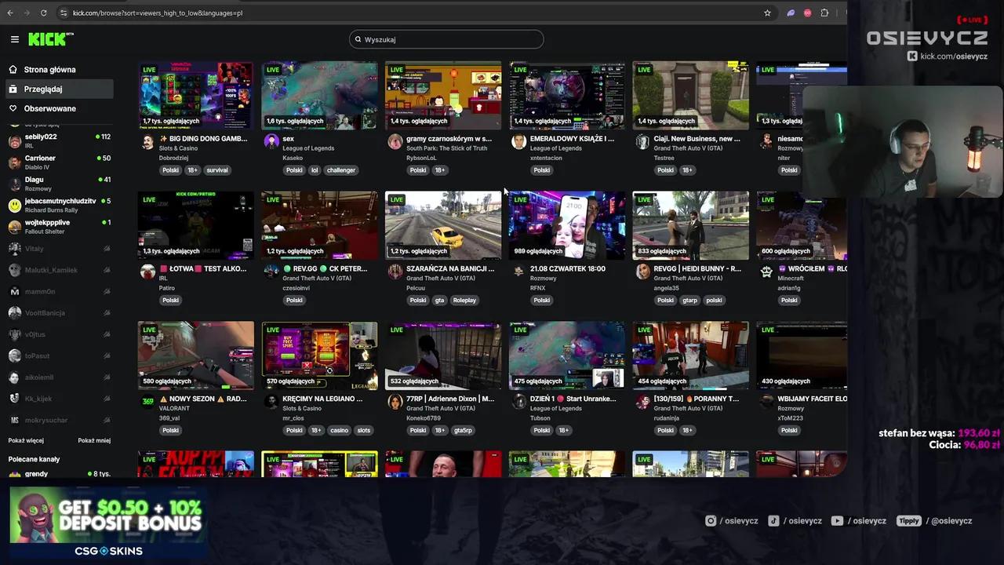The image size is (1004, 565).
Task: Open 21.08 CZWARTEK 18:00 stream thumbnail
Action: (567, 225)
